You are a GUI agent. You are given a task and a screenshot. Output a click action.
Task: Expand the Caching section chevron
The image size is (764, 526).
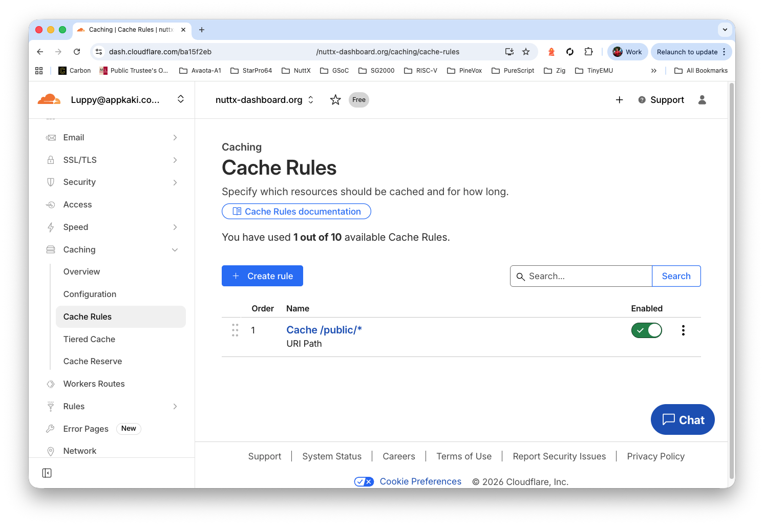(x=175, y=249)
